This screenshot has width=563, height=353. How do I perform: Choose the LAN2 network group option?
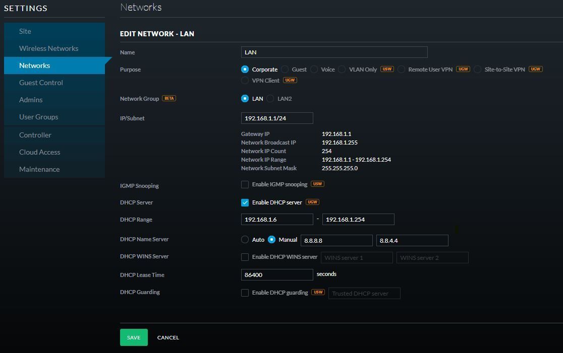click(x=270, y=99)
